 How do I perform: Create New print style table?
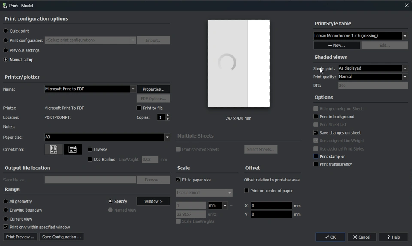(x=336, y=45)
